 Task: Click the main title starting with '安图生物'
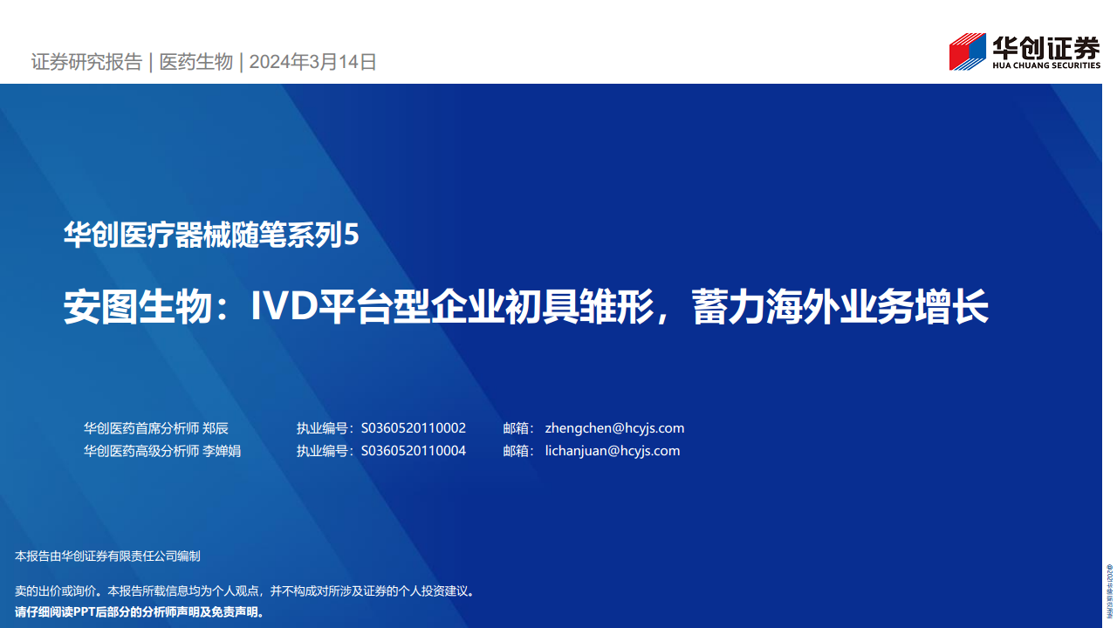coord(525,308)
